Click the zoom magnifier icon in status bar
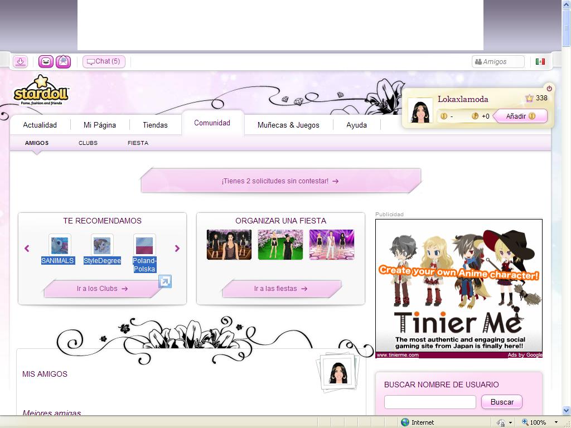571x428 pixels. 525,422
